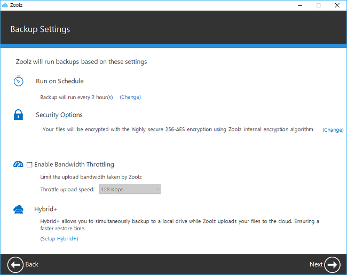Click the 'Throttle upload speed:' label
The width and height of the screenshot is (347, 275).
(67, 190)
